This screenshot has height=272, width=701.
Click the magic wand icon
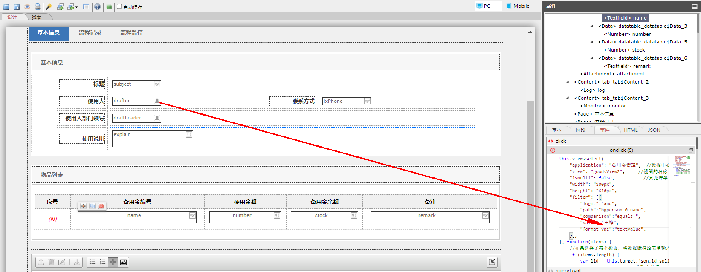pyautogui.click(x=49, y=6)
